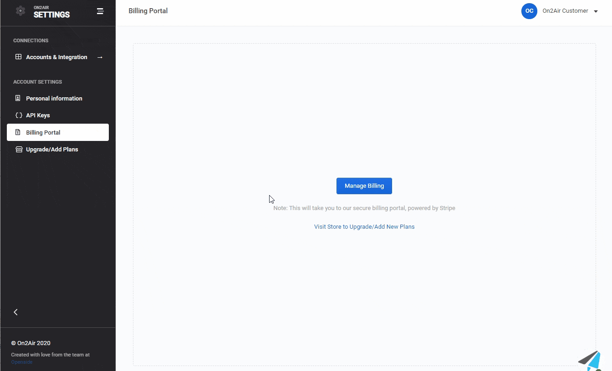Toggle the hamburger menu icon

pos(100,11)
